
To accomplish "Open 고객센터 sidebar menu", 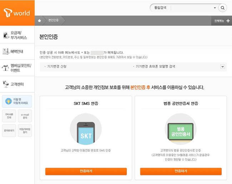I will (17, 84).
